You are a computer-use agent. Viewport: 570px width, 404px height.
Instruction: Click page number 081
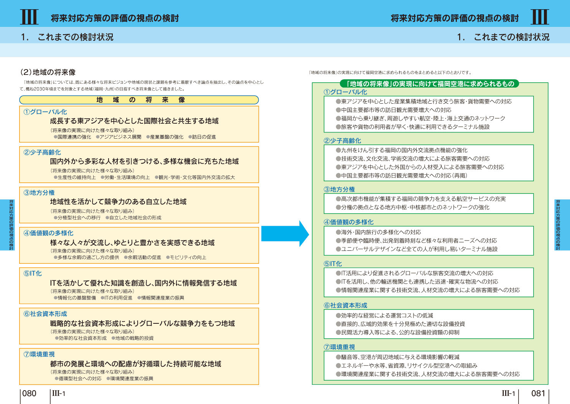tap(538, 393)
